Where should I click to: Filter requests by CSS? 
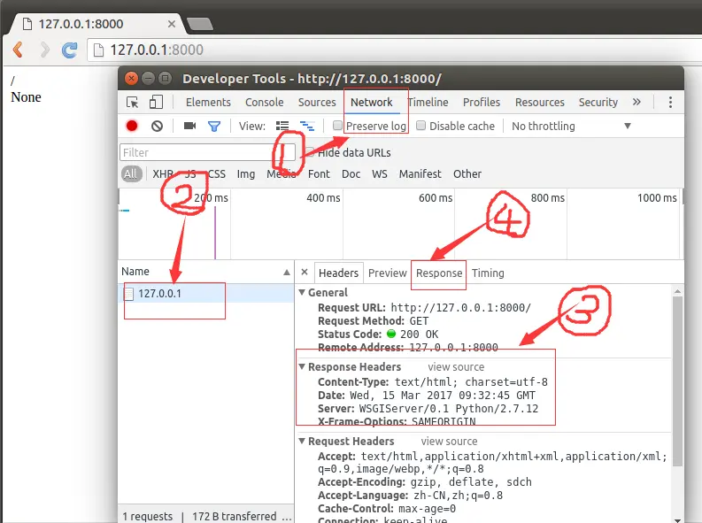217,174
